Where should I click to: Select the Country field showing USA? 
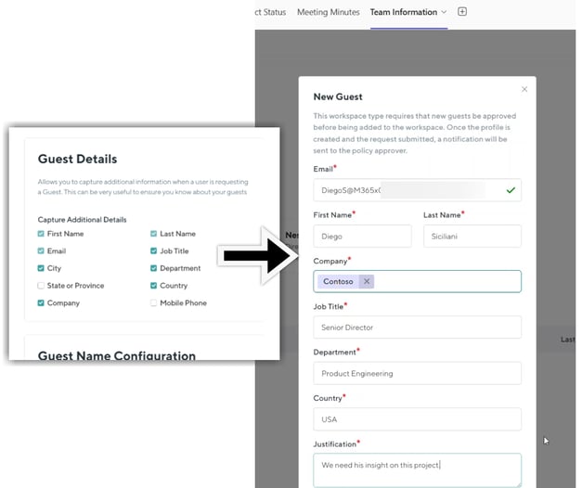click(417, 418)
